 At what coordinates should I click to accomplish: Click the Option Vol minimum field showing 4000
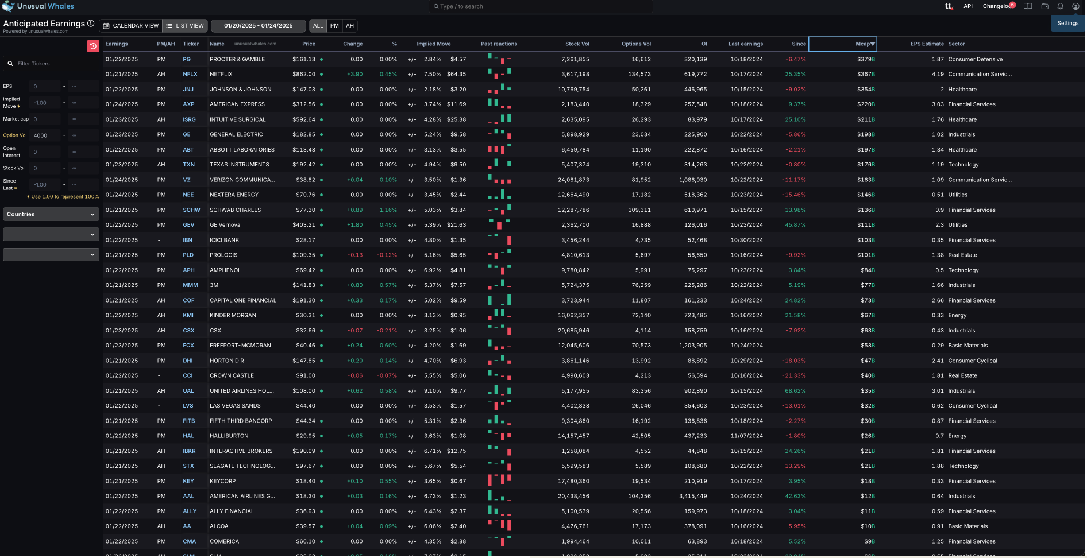coord(45,135)
